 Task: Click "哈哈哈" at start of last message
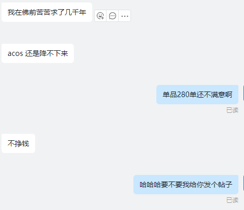click(150, 185)
